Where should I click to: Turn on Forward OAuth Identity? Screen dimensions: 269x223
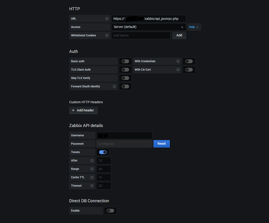[x=125, y=86]
